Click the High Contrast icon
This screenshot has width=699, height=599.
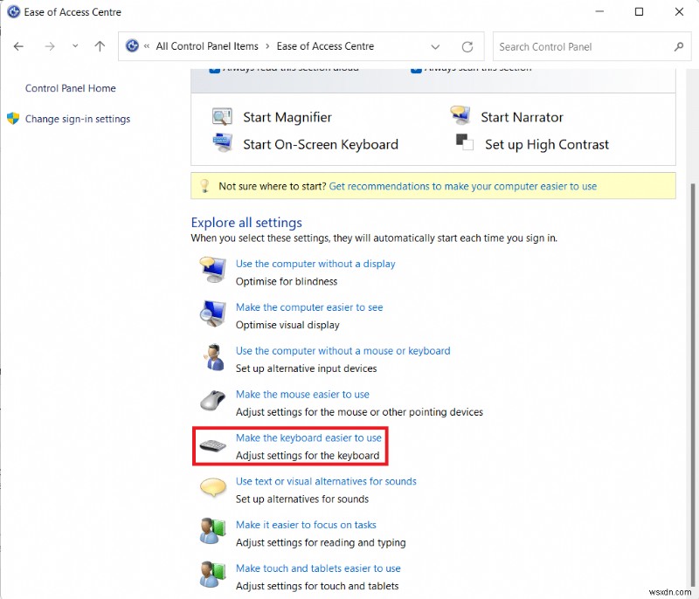pyautogui.click(x=465, y=142)
